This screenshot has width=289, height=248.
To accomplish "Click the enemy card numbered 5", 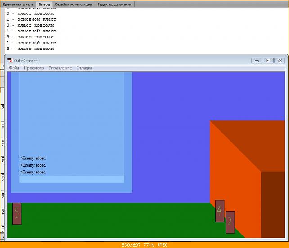I will (17, 213).
